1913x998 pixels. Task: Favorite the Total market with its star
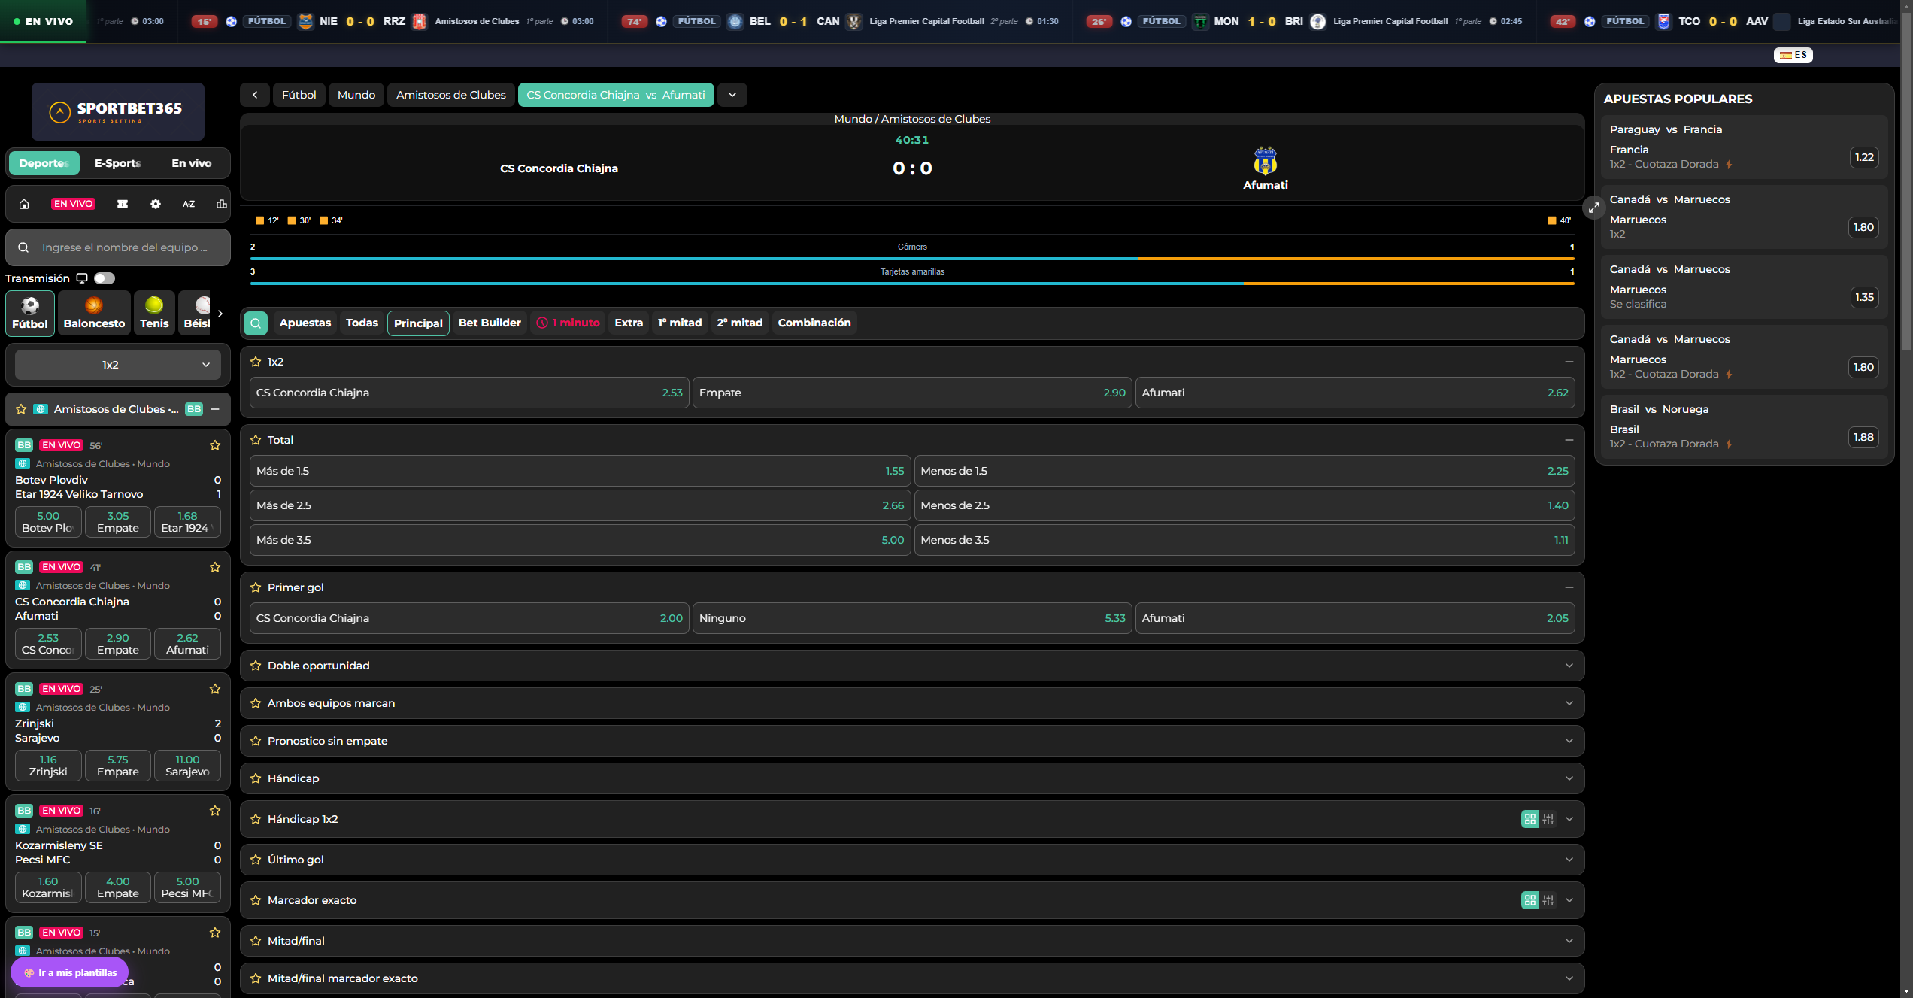(256, 440)
